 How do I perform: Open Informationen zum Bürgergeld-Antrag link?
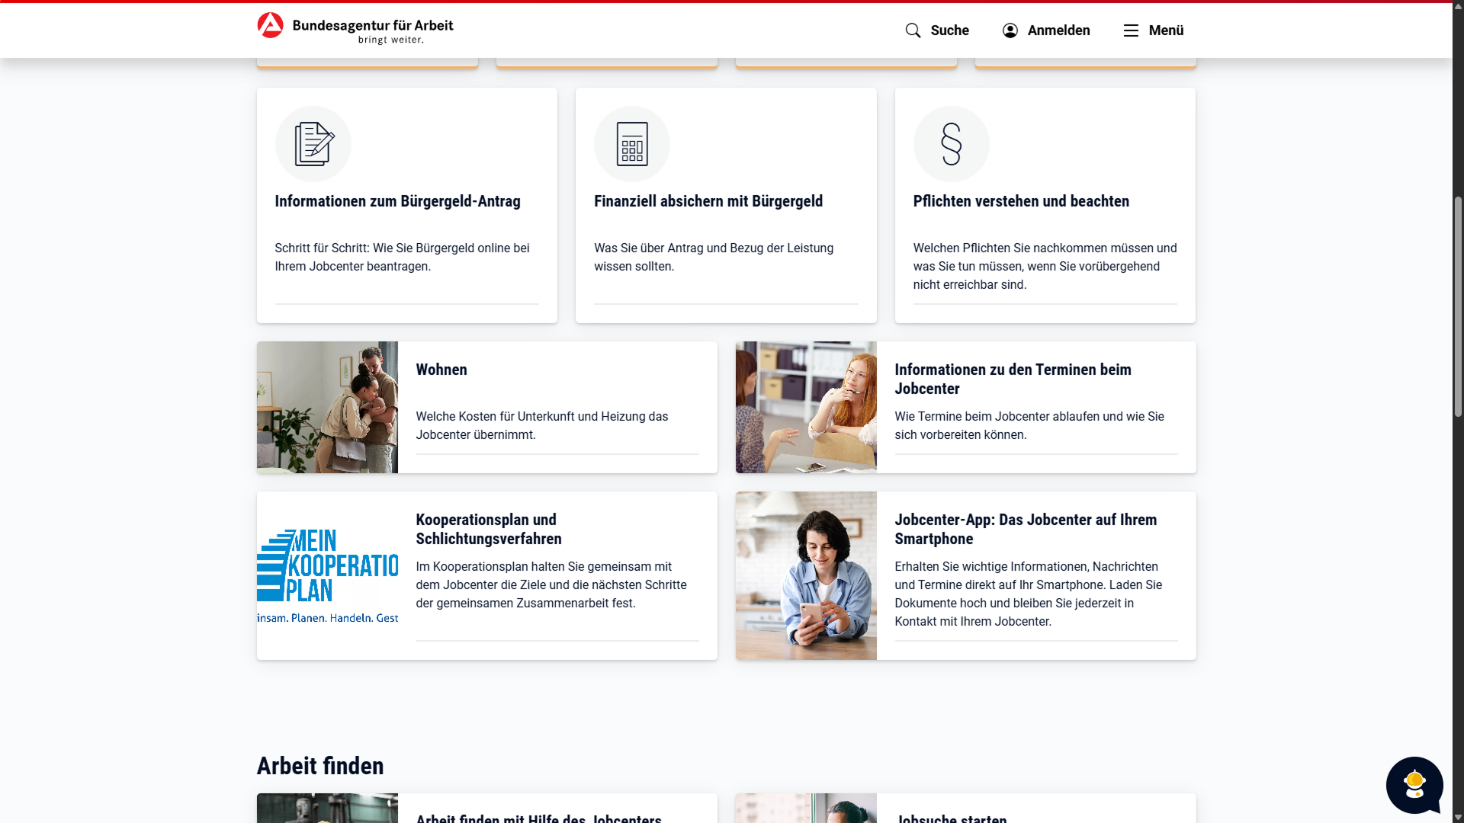pyautogui.click(x=397, y=201)
